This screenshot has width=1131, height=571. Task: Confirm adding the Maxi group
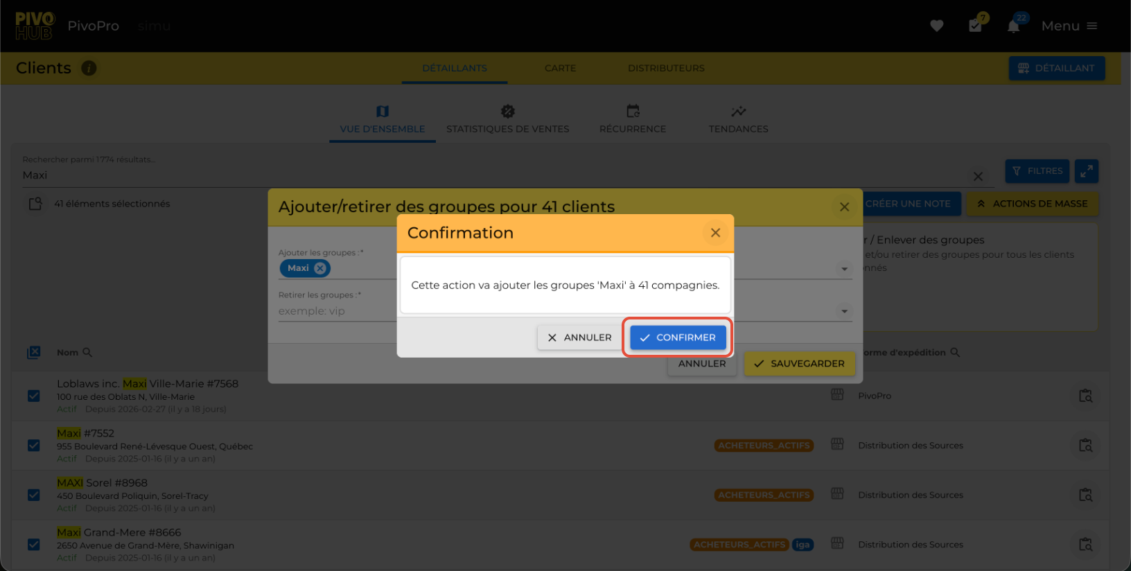pos(678,337)
